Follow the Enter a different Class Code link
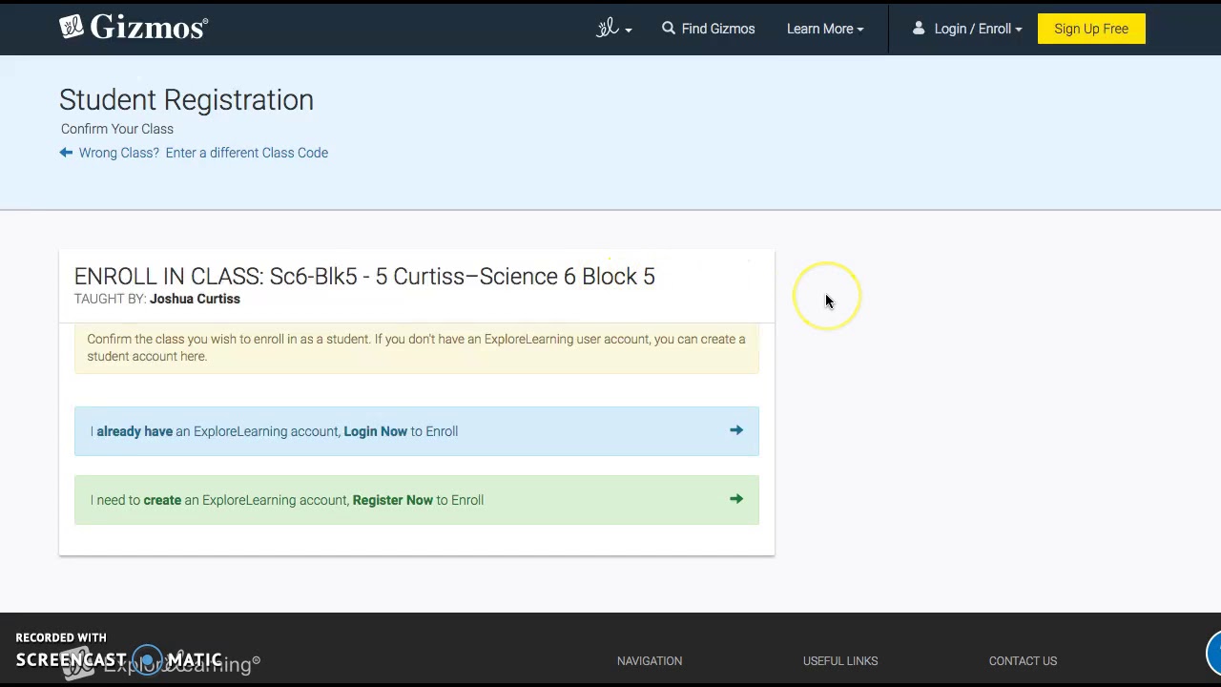1221x687 pixels. [x=246, y=153]
